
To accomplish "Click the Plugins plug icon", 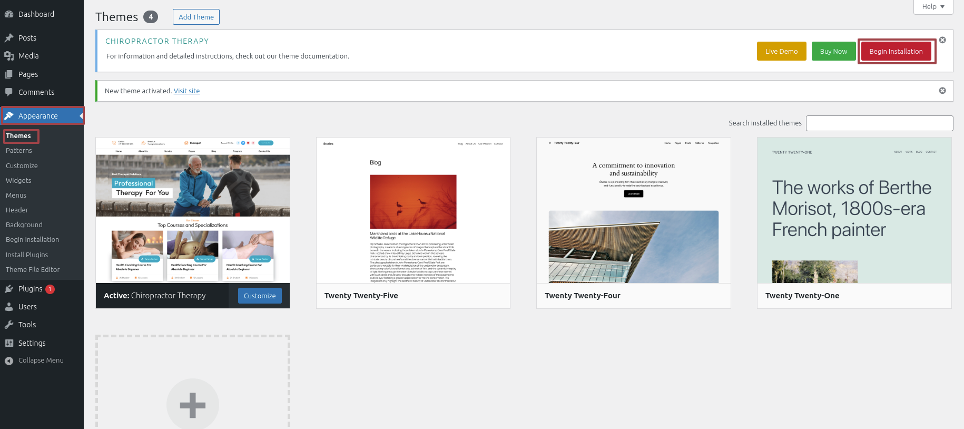I will tap(9, 289).
